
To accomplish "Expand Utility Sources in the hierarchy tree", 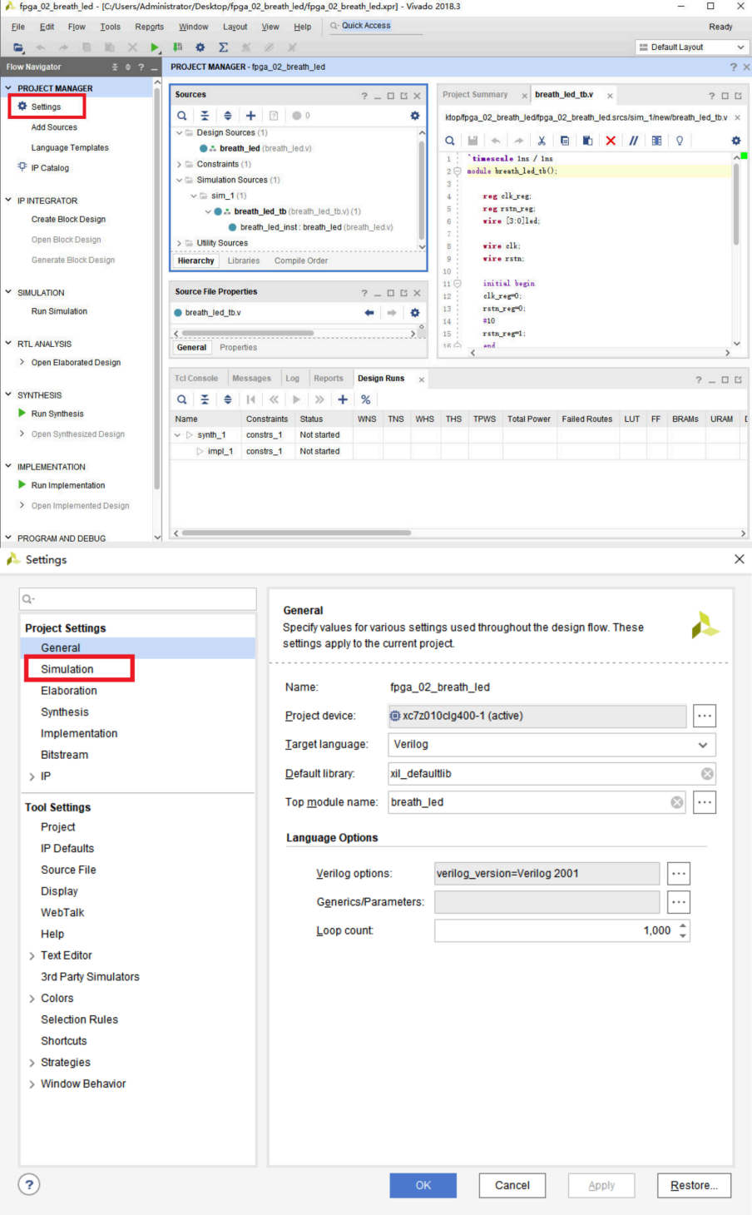I will tap(179, 243).
